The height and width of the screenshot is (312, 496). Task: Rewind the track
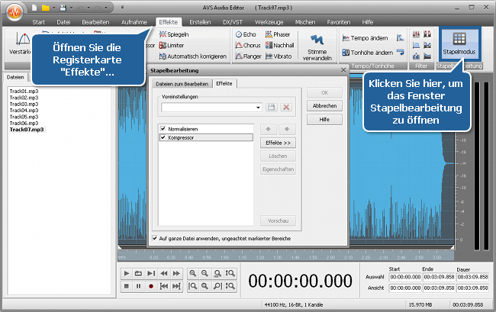coord(164,273)
